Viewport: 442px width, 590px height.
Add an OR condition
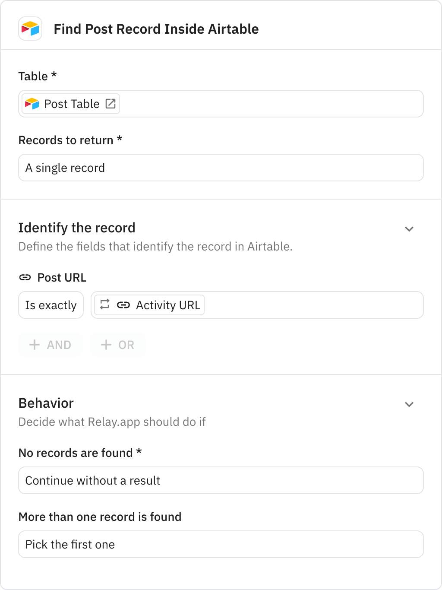117,345
